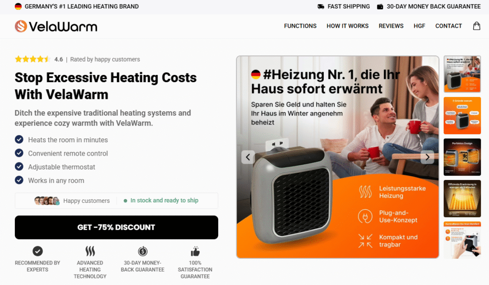Go to the How It Works section

click(348, 26)
